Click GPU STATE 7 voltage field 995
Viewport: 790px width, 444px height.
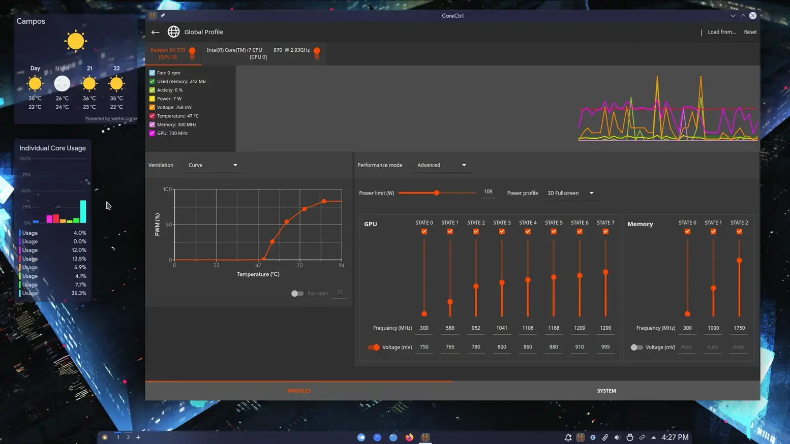(605, 347)
